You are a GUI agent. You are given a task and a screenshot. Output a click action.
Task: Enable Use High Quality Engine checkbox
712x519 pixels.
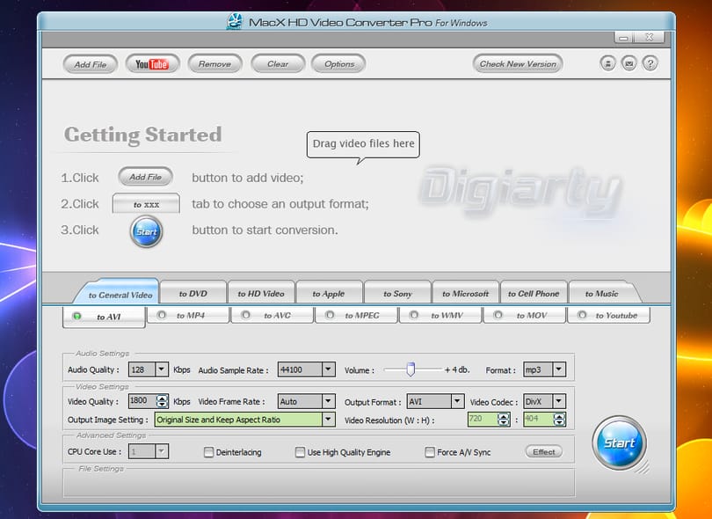coord(300,452)
